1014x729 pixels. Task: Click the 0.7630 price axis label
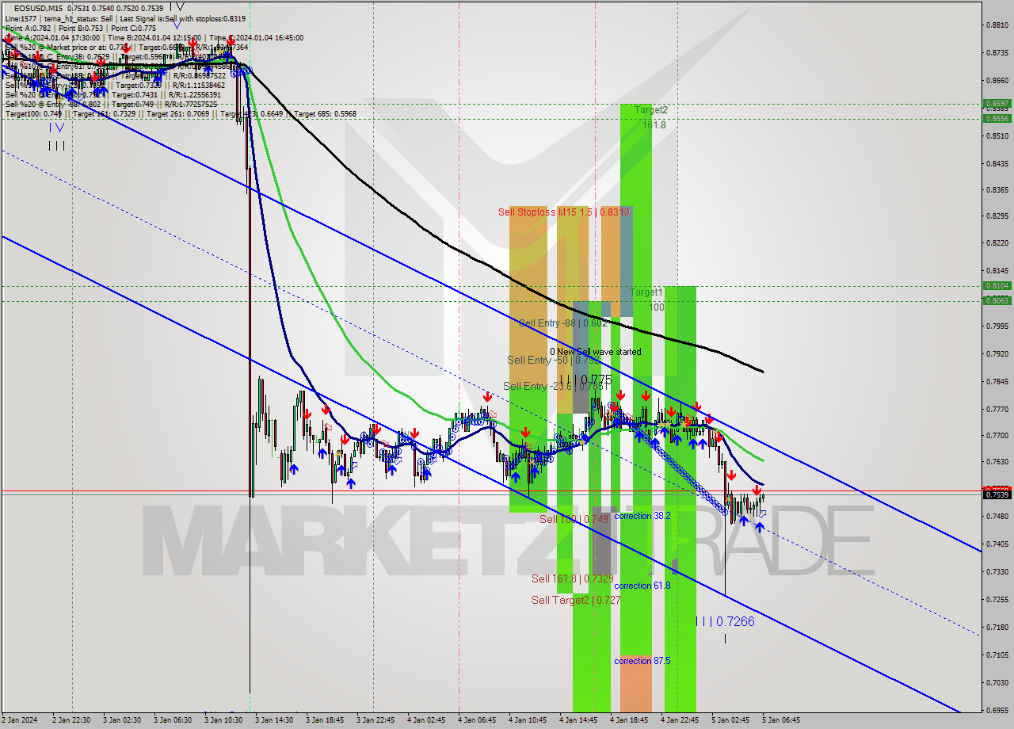(997, 461)
